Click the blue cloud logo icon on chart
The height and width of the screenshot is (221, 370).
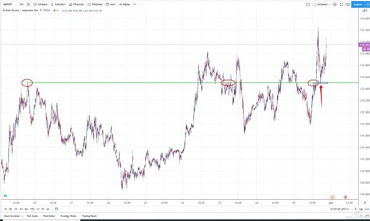[5, 196]
